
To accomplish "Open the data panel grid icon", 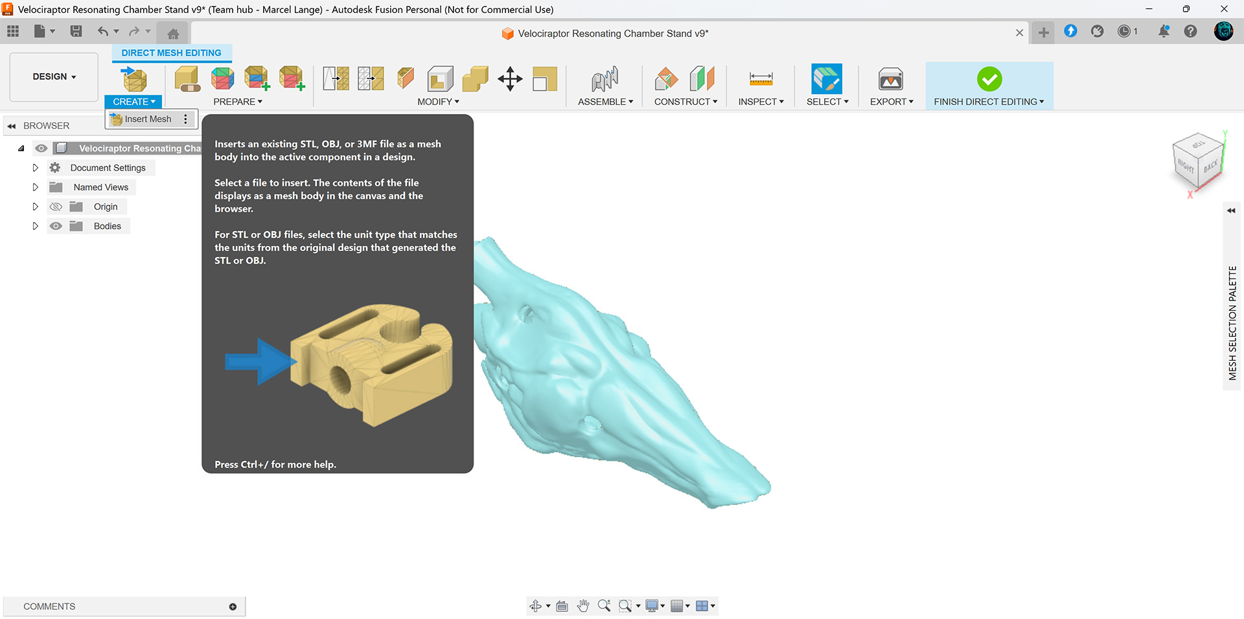I will tap(13, 31).
